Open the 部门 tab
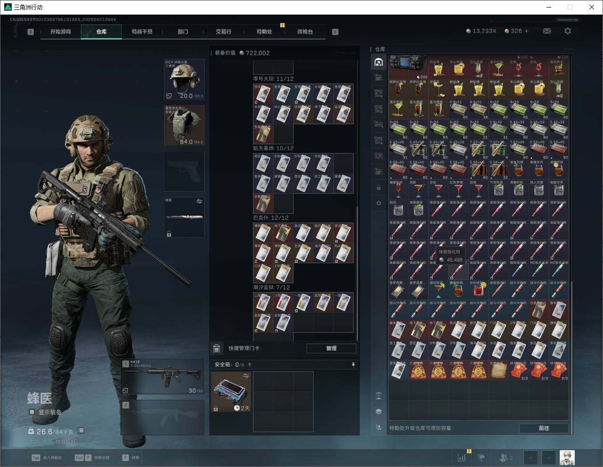This screenshot has height=467, width=603. pyautogui.click(x=183, y=32)
